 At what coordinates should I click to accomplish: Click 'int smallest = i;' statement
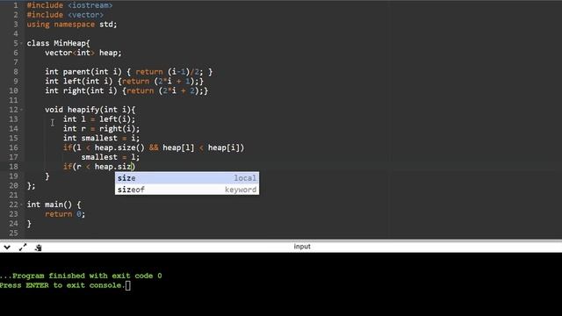pos(102,138)
